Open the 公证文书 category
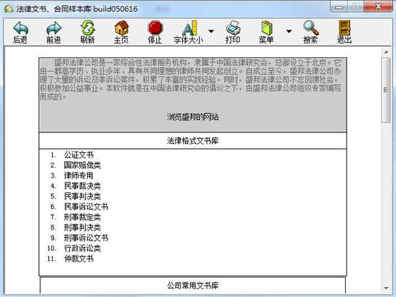The width and height of the screenshot is (396, 297). pos(79,155)
